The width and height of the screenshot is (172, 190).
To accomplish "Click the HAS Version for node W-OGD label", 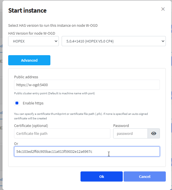I will pyautogui.click(x=32, y=33).
